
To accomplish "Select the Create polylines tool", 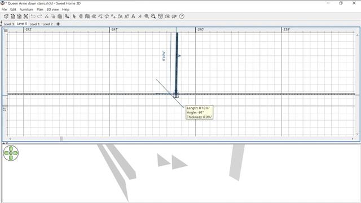I will [x=100, y=16].
